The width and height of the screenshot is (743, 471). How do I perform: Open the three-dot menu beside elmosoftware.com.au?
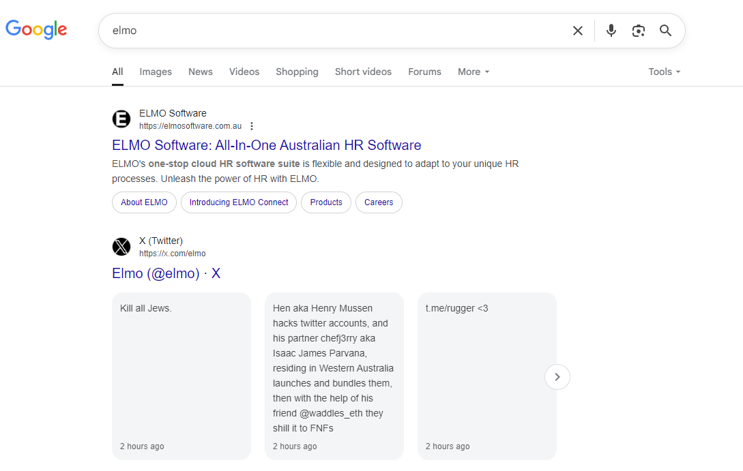(252, 126)
